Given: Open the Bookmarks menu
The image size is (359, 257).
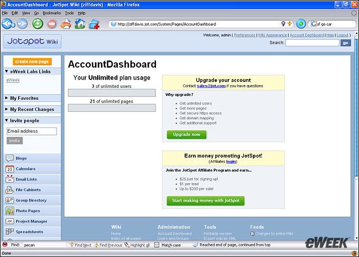Looking at the screenshot, I should [52, 13].
